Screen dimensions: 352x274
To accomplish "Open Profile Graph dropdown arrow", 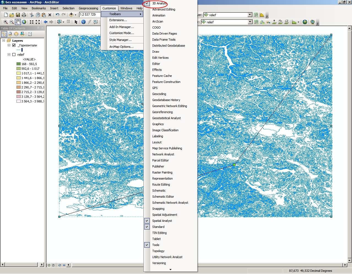I will pyautogui.click(x=298, y=22).
